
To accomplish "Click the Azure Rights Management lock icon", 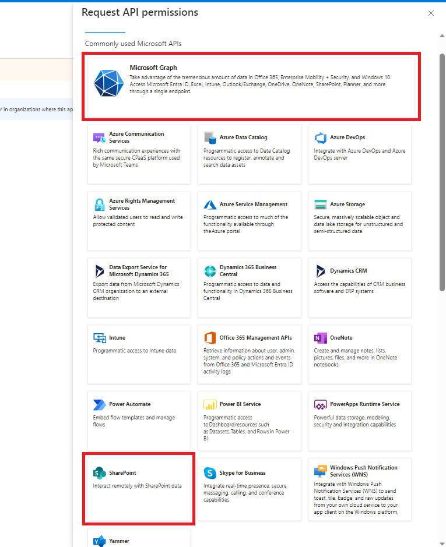I will tap(100, 204).
